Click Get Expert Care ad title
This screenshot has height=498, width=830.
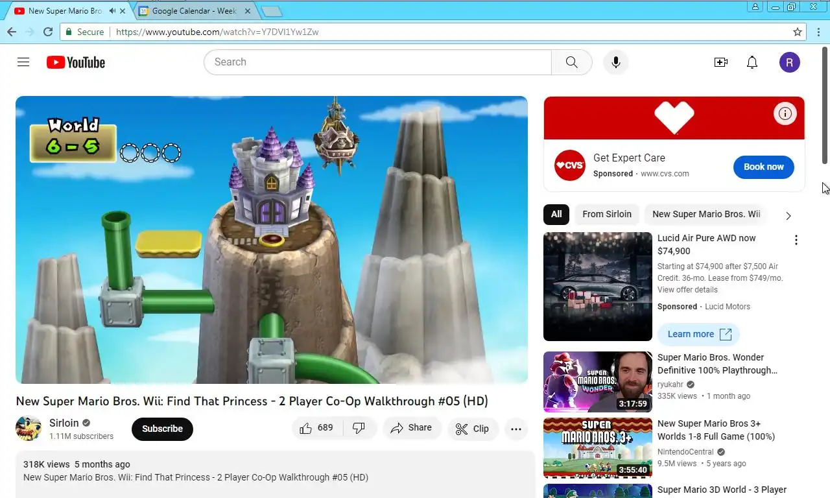629,158
